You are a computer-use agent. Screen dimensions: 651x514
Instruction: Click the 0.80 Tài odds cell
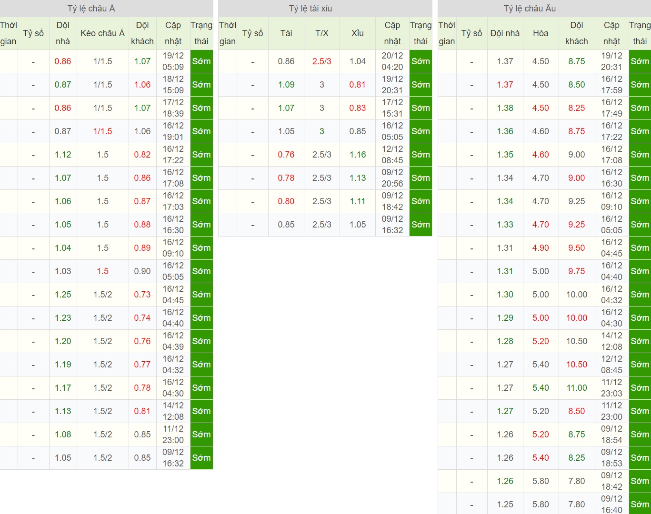coord(286,201)
